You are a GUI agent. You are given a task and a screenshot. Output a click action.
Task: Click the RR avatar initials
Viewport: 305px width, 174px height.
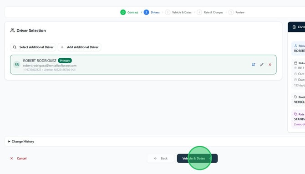[17, 65]
